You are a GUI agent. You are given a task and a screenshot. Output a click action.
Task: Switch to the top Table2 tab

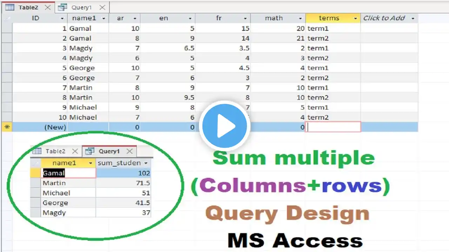28,7
